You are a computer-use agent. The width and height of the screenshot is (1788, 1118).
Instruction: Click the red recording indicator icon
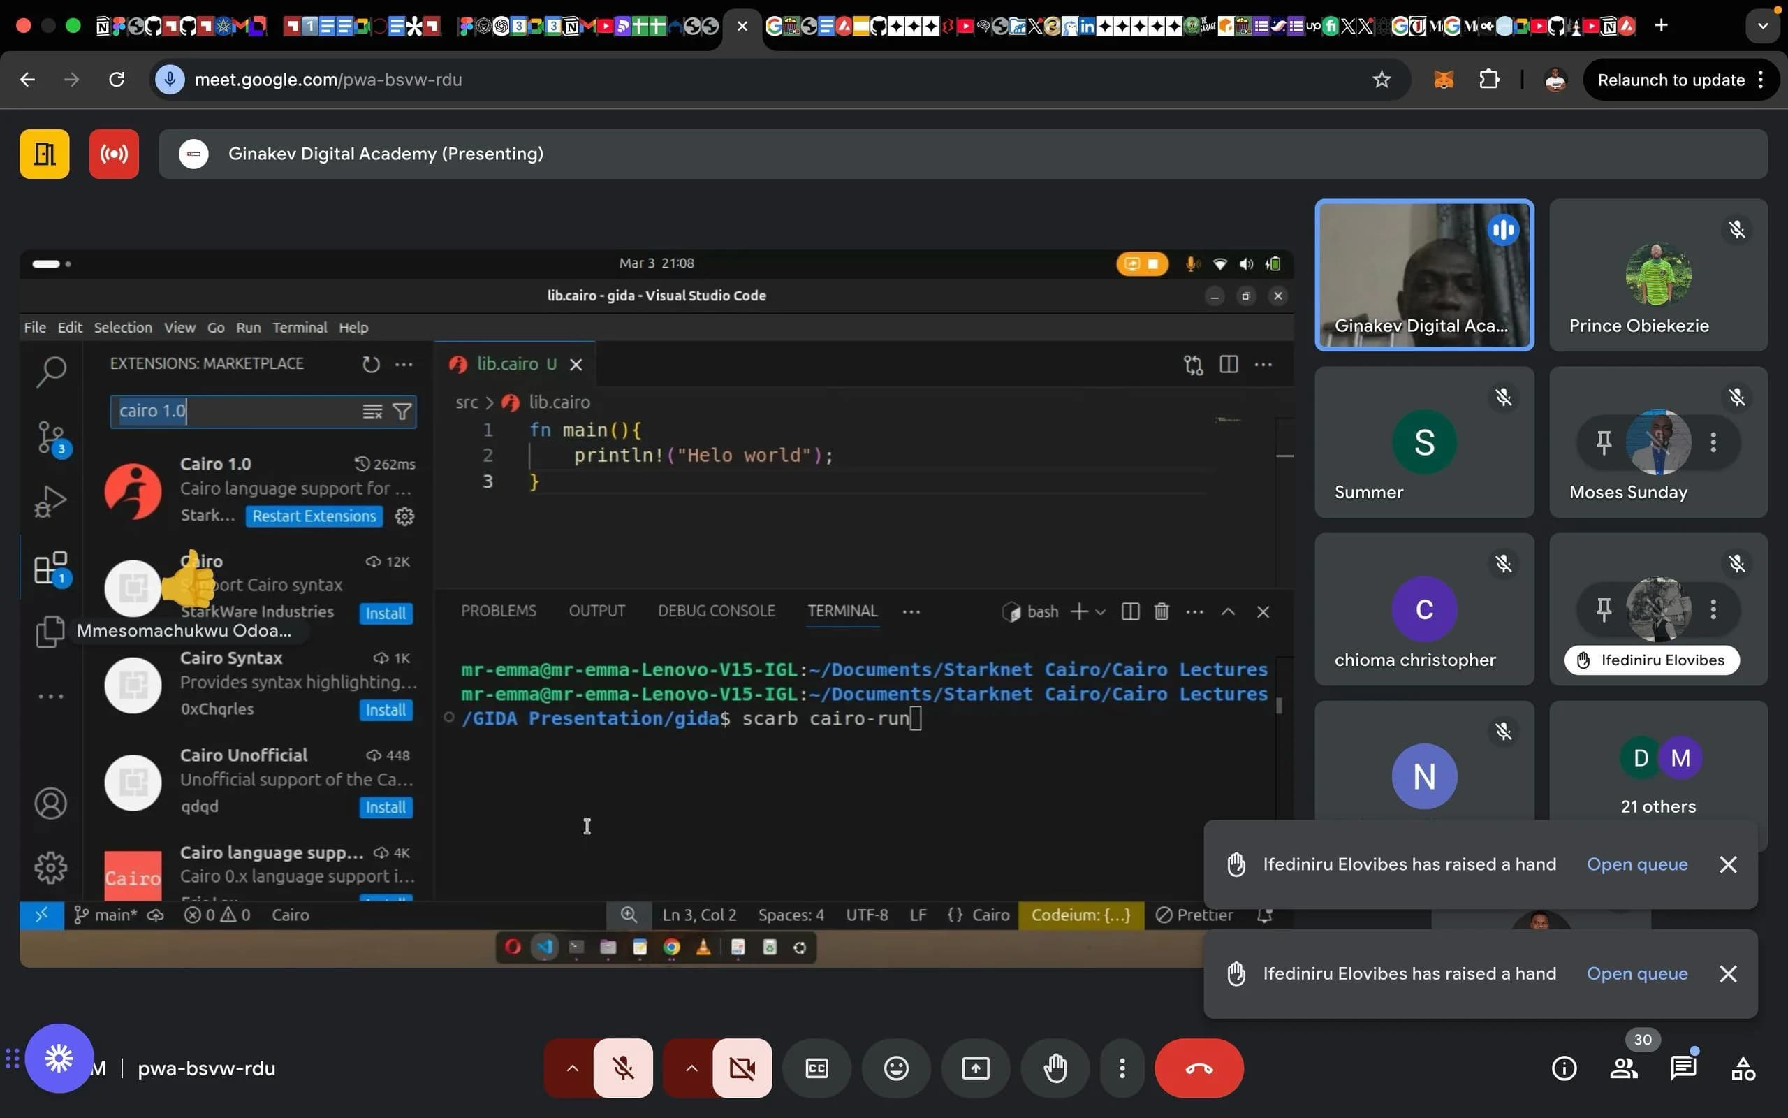tap(114, 154)
